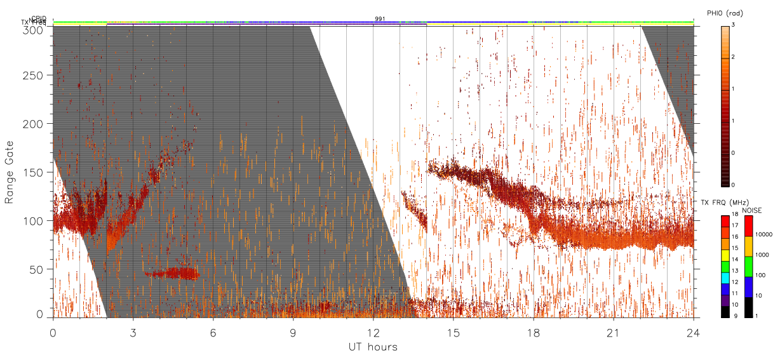
Task: Click TX FRQ legend value '14'
Action: point(735,260)
